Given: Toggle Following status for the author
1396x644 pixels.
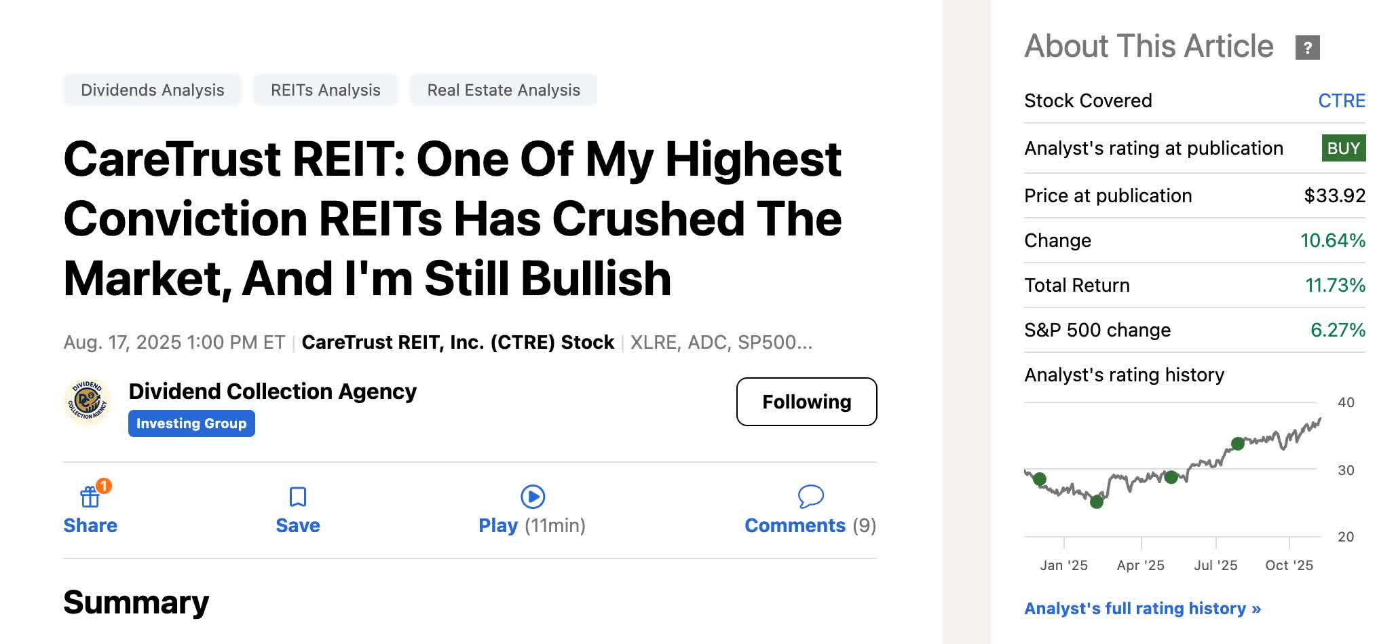Looking at the screenshot, I should click(806, 402).
